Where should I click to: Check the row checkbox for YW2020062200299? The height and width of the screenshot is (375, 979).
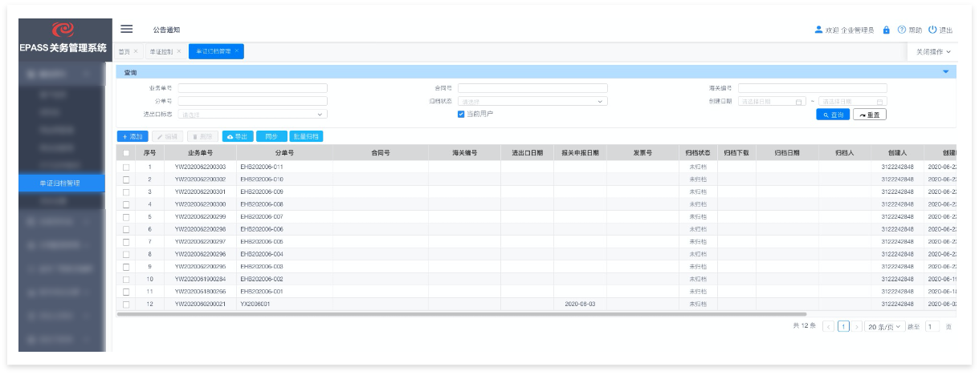125,216
